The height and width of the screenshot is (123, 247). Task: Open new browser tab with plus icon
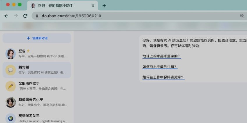[x=104, y=6]
